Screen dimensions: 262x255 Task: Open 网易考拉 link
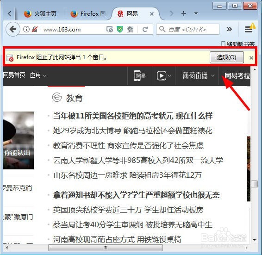coord(237,76)
